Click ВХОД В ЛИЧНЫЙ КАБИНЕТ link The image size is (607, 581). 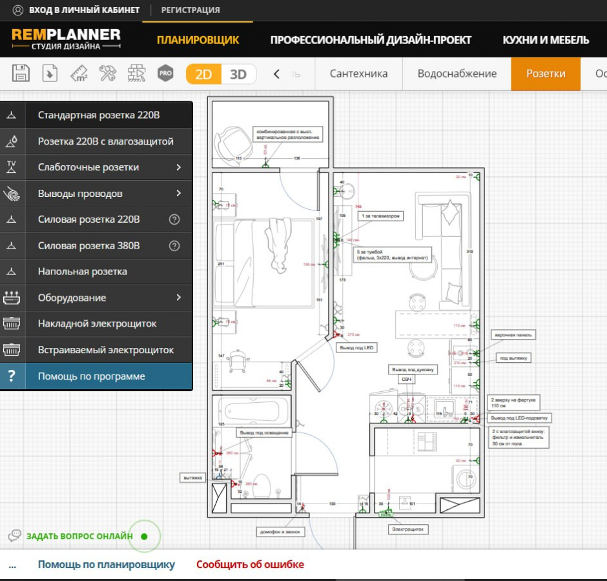pyautogui.click(x=84, y=10)
